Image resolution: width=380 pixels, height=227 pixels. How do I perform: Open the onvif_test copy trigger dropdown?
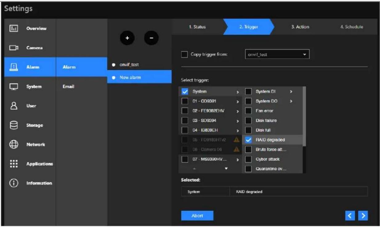click(x=277, y=55)
